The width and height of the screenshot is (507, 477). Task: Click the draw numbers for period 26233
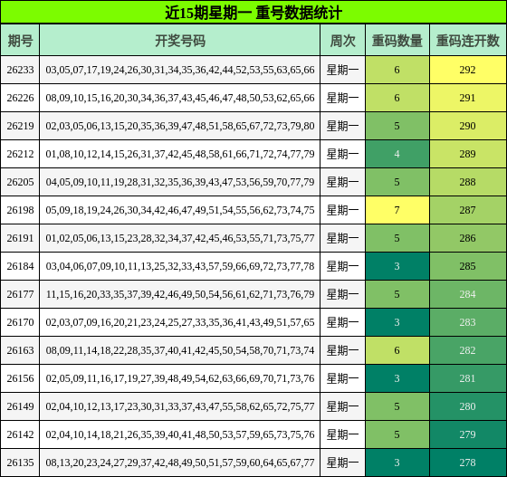point(180,70)
